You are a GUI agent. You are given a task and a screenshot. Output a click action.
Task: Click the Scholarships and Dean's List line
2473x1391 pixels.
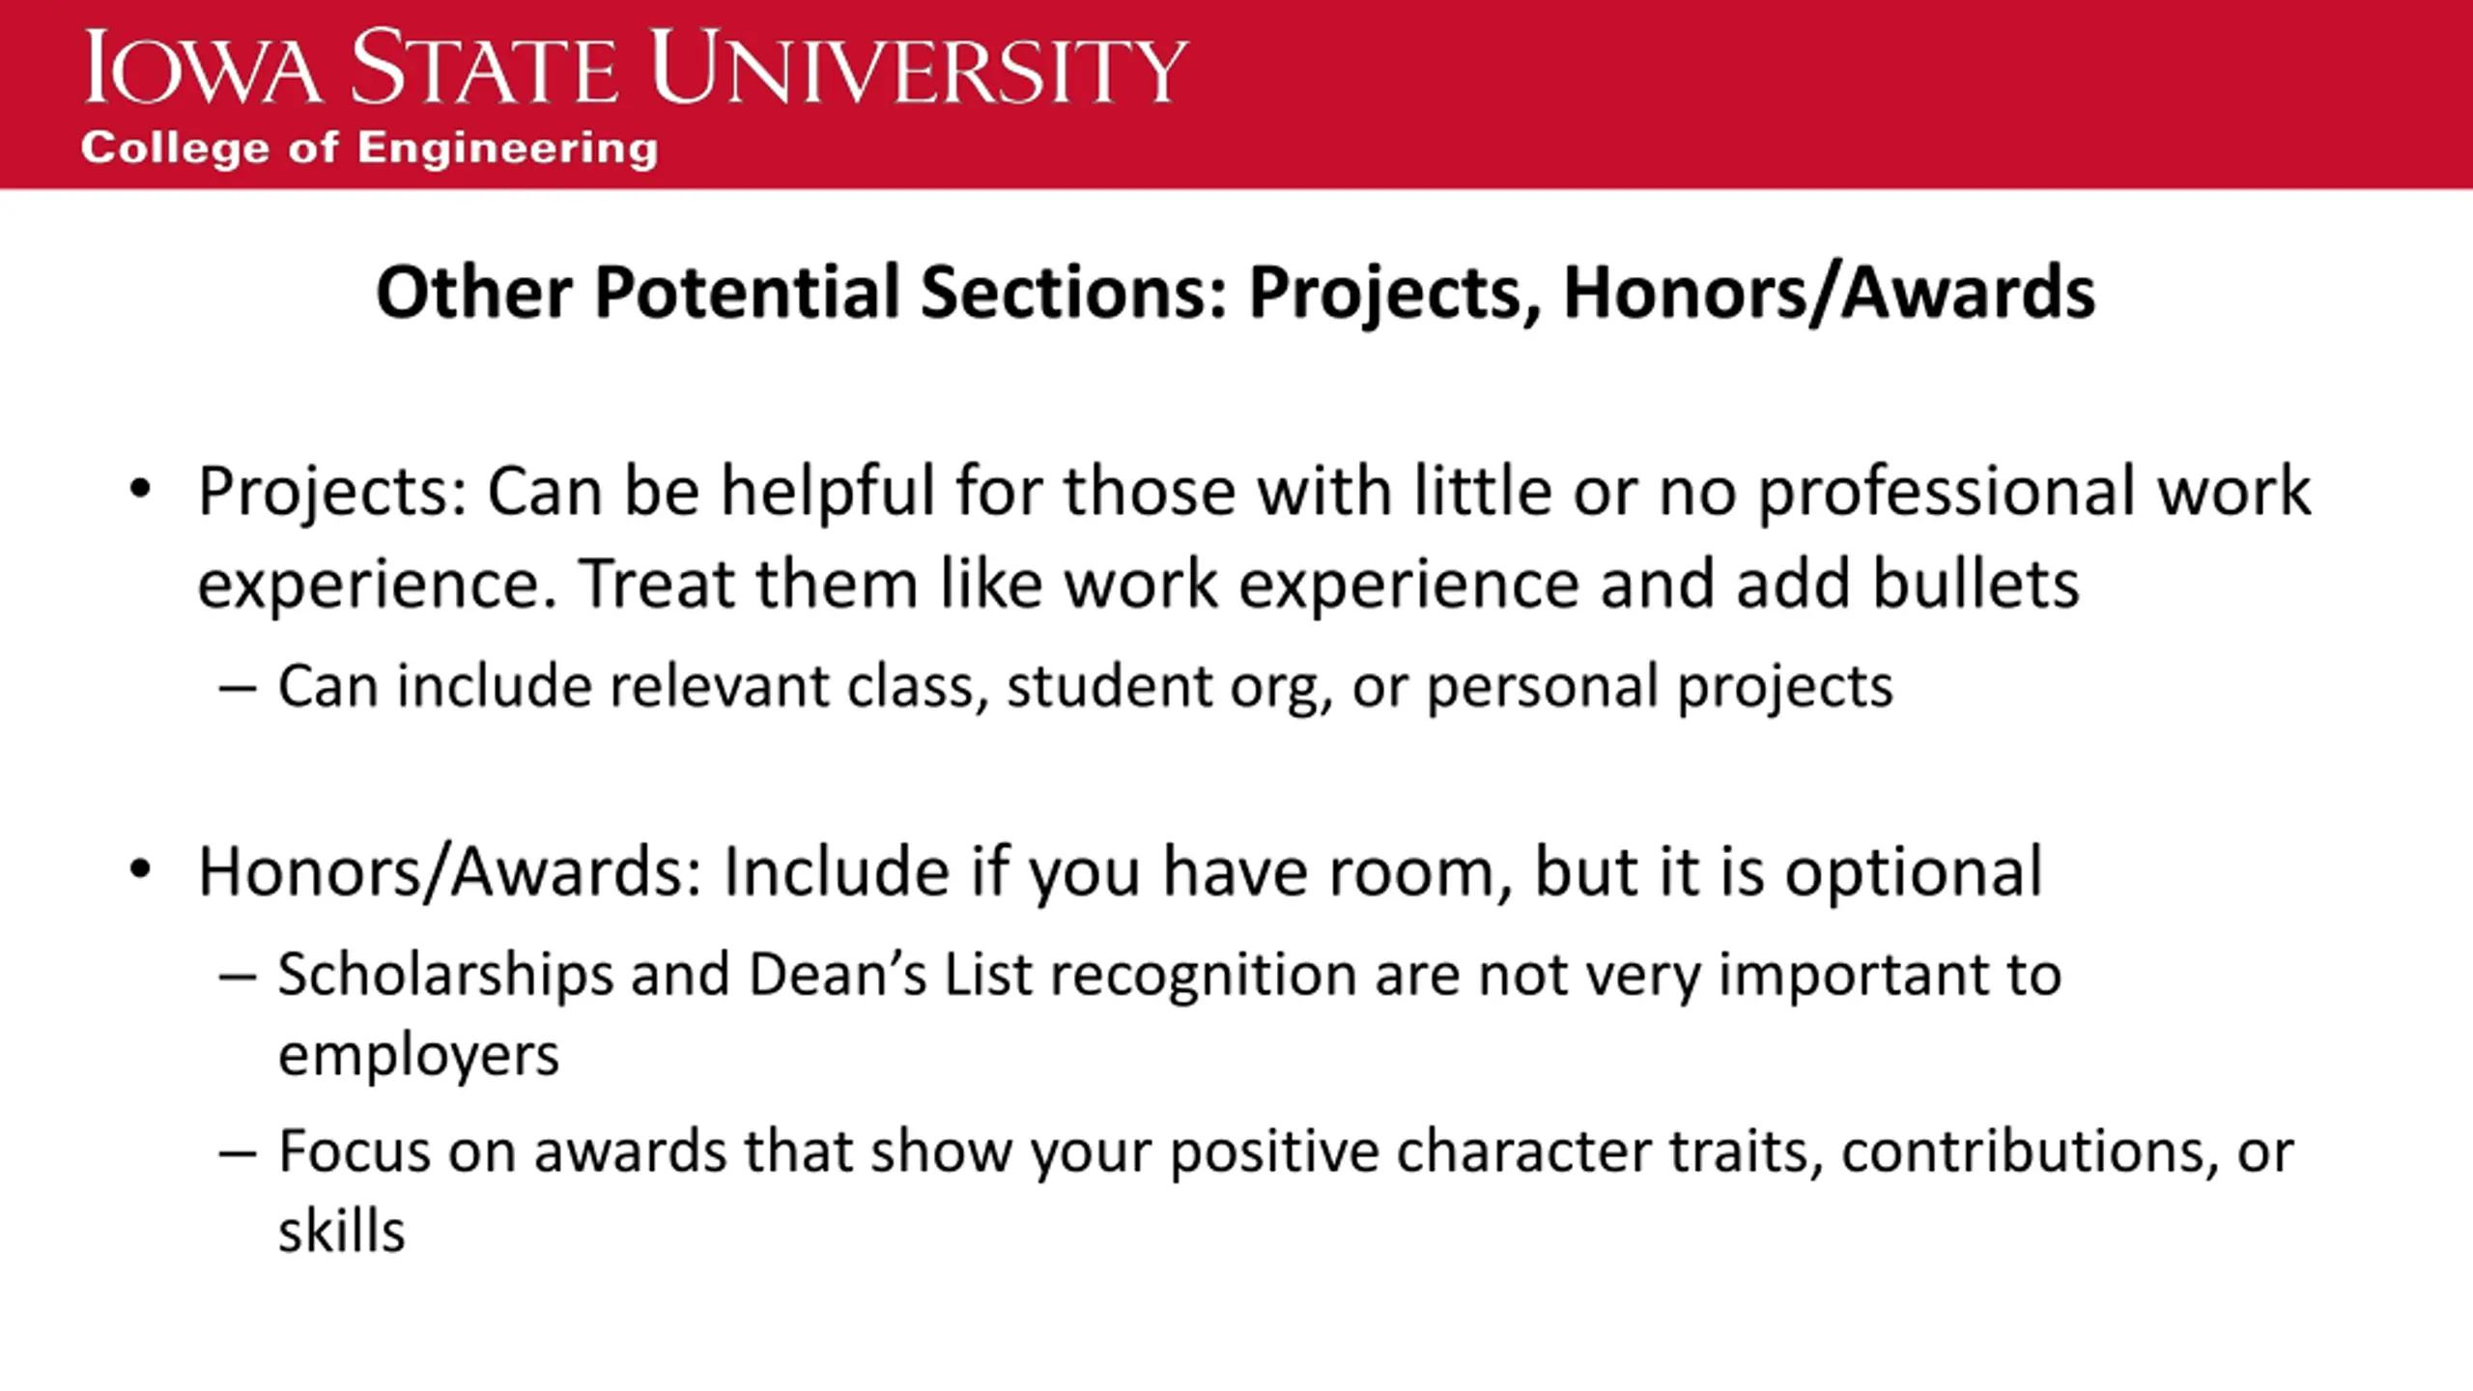pos(1169,975)
